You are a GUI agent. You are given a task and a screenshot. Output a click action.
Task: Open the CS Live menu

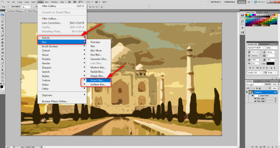pos(259,2)
